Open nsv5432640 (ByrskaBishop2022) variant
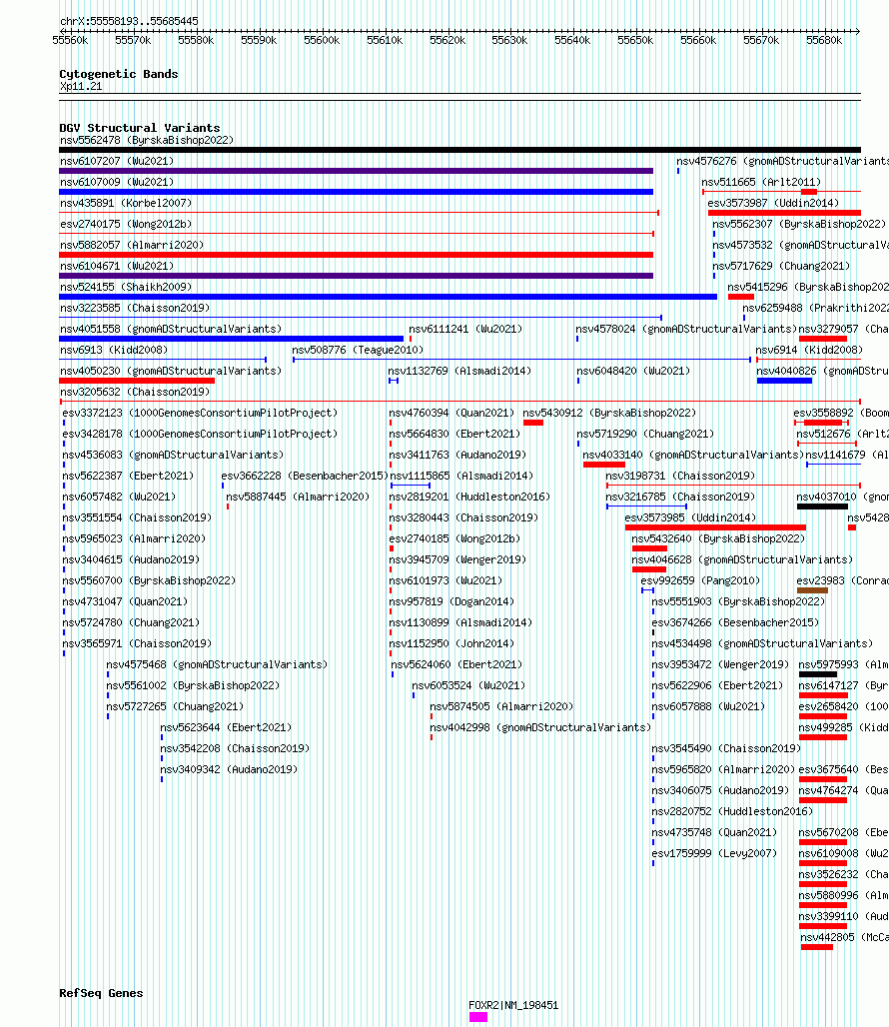889x1027 pixels. tap(718, 538)
